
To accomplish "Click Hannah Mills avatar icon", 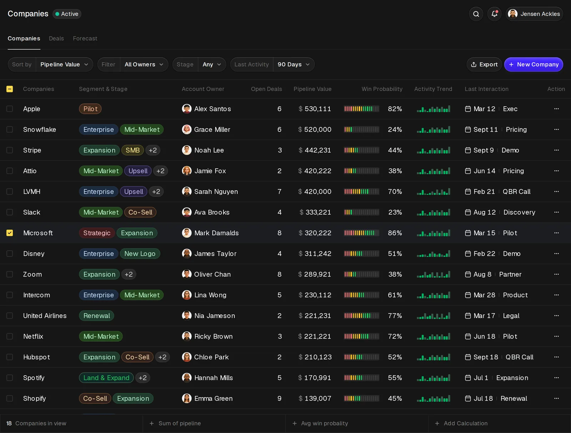I will (x=187, y=378).
